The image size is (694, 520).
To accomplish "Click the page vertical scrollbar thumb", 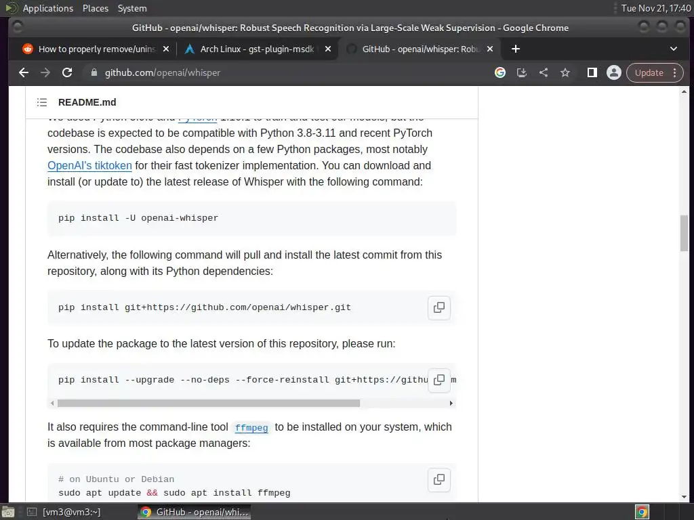I will [684, 233].
